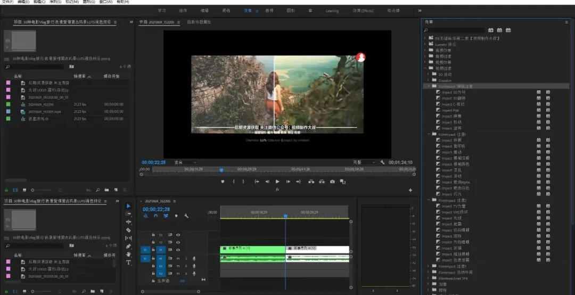Select the Hand tool in the toolbar
Image resolution: width=575 pixels, height=295 pixels.
[x=128, y=255]
